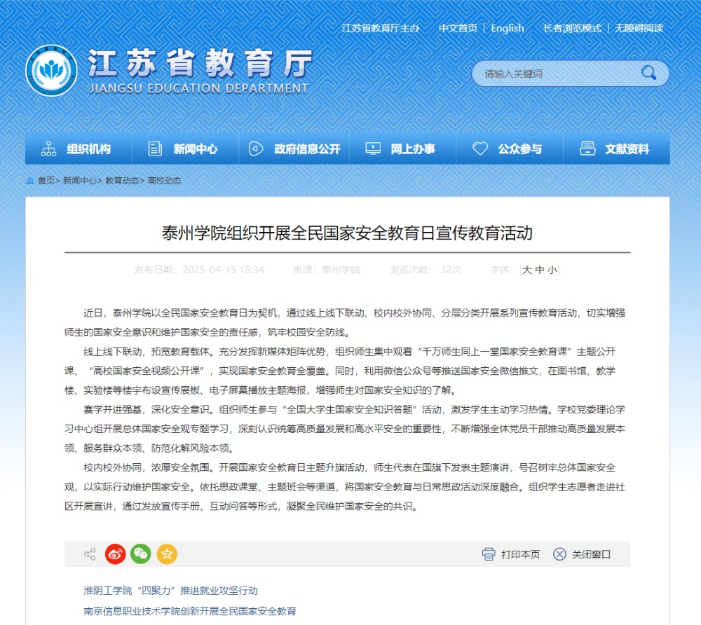Click the printer icon

click(489, 554)
